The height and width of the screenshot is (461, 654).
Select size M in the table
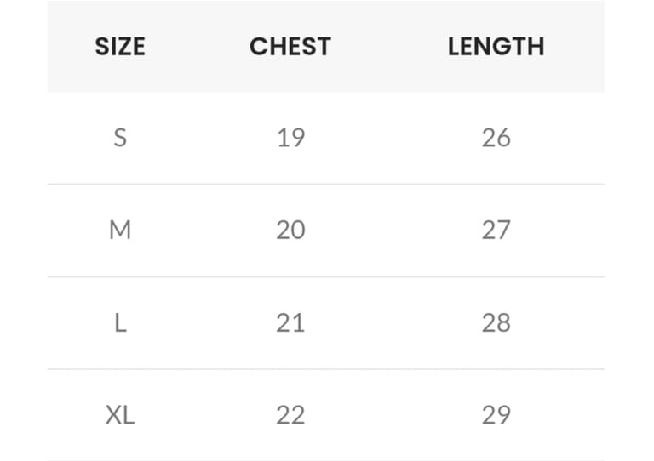pos(120,230)
